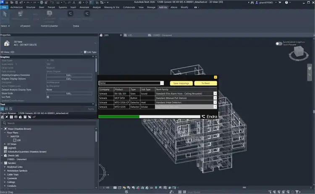
Task: Open the File menu tab
Action: [4, 7]
